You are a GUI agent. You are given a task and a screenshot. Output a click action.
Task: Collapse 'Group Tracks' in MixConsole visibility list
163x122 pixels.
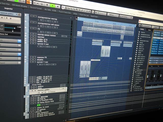pos(137,64)
